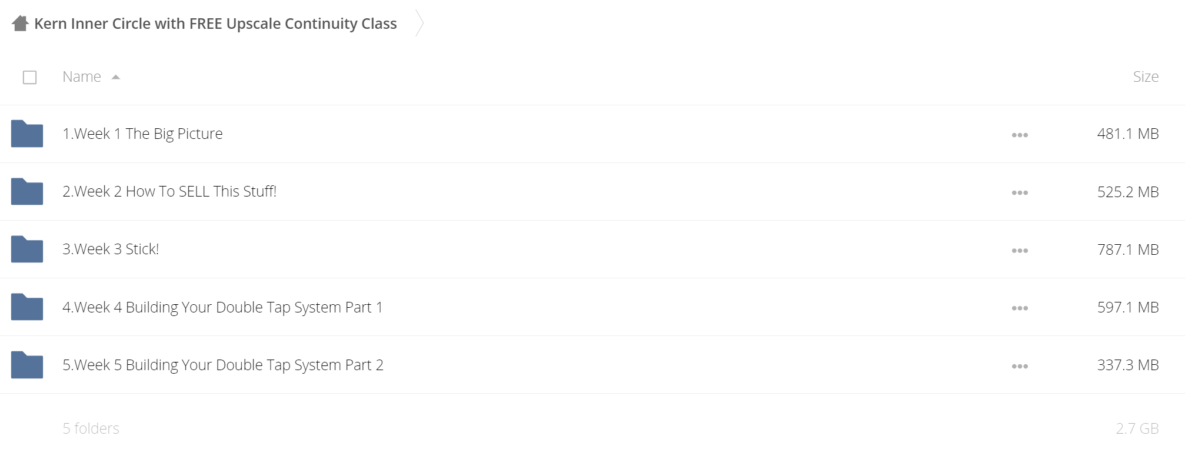The width and height of the screenshot is (1185, 469).
Task: Expand actions menu for Week 4 folder
Action: pyautogui.click(x=1020, y=308)
